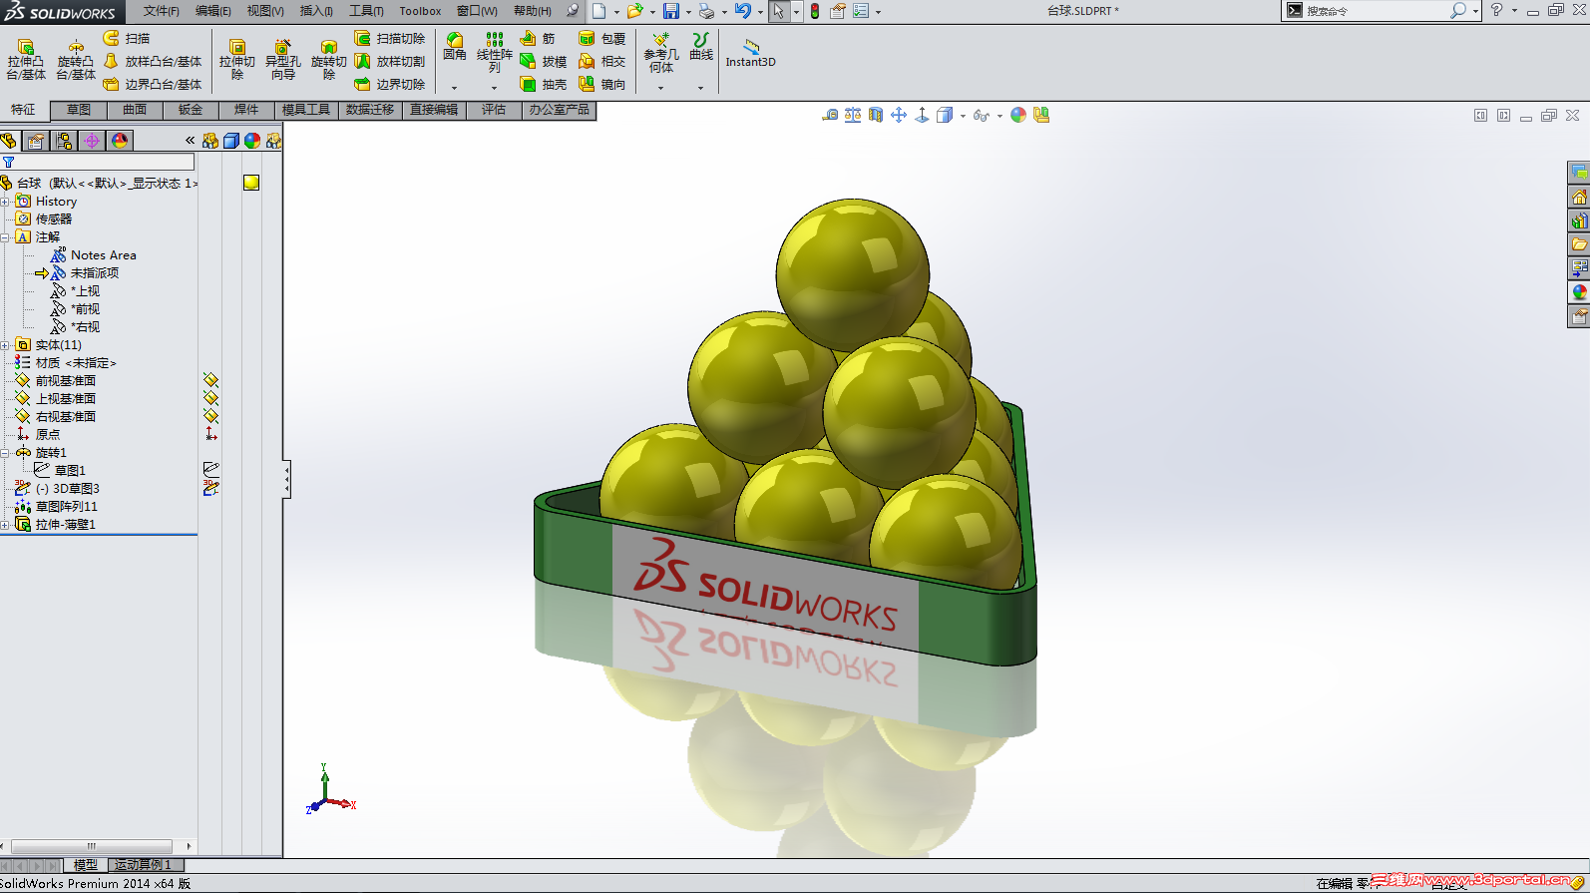The image size is (1590, 893).
Task: Toggle visibility of 原点 in display pane
Action: 210,434
